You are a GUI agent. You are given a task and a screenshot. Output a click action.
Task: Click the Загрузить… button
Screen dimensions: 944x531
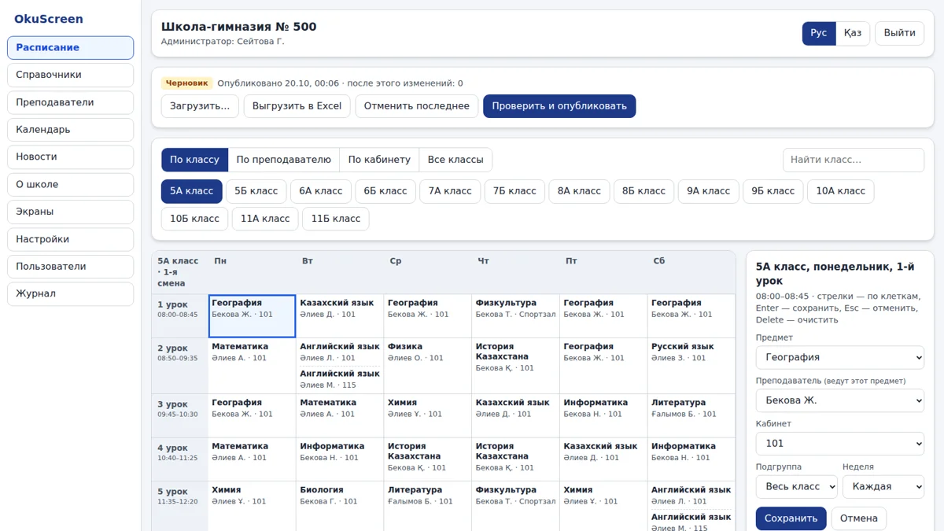[x=200, y=106]
